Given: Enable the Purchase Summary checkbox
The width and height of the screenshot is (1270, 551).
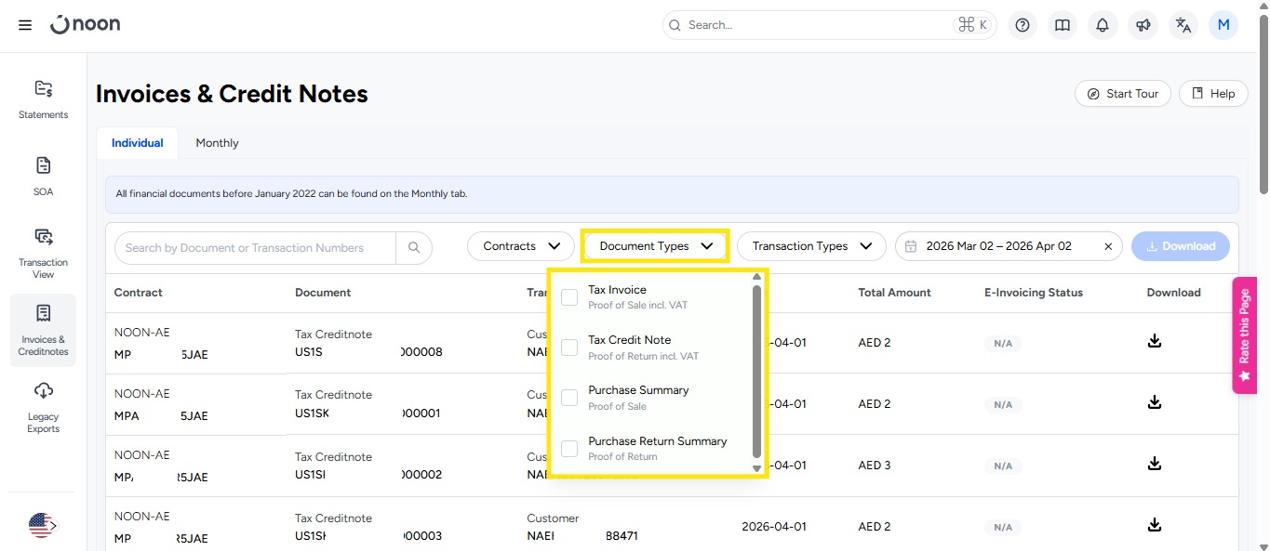Looking at the screenshot, I should 569,398.
